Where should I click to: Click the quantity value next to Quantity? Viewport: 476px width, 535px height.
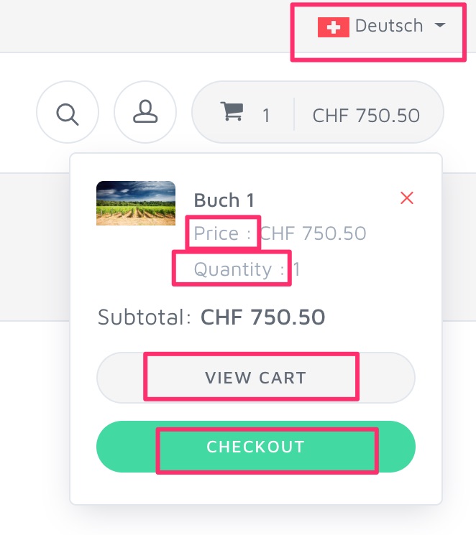(x=297, y=269)
